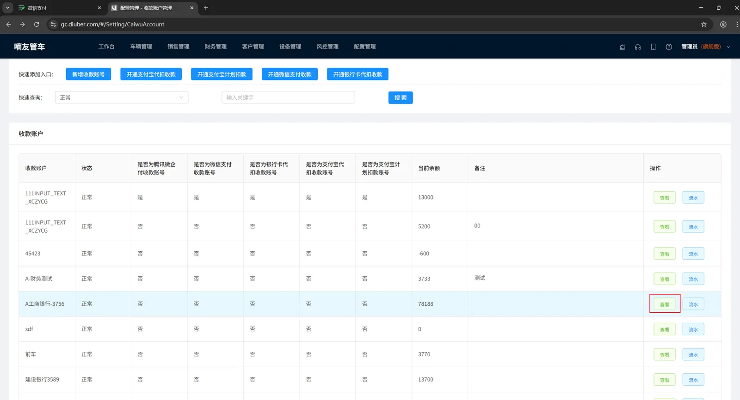740x400 pixels.
Task: Open the 销售管理 menu
Action: coord(179,47)
